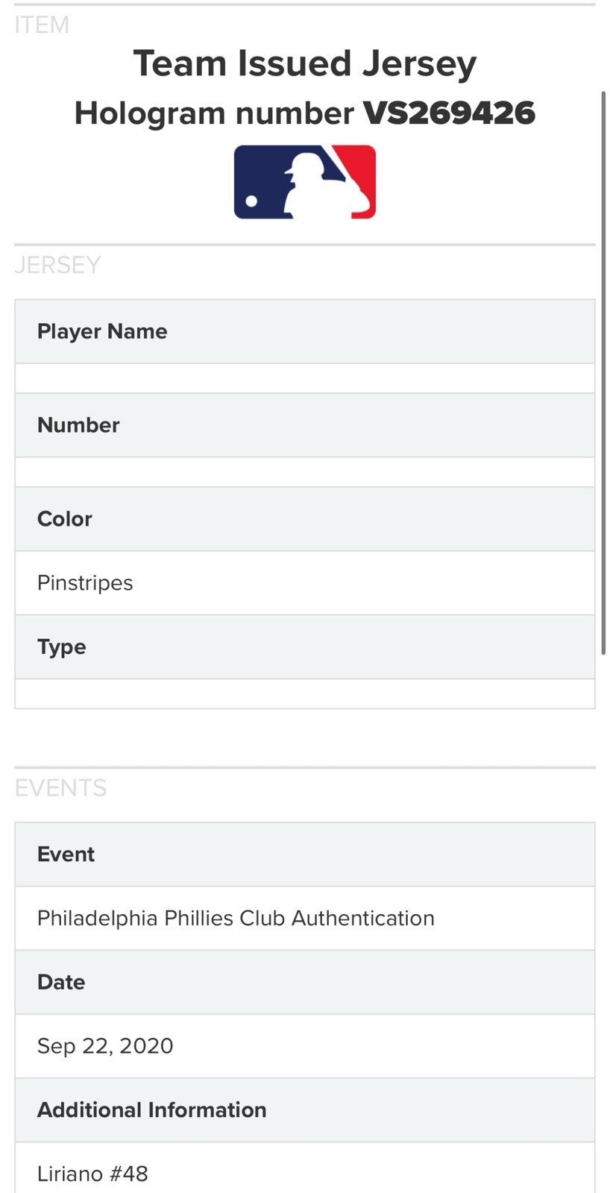Select the Pinstripes color value

85,583
